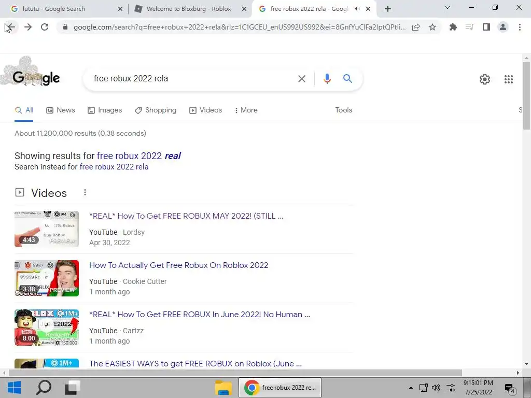
Task: Clear the search box with the X
Action: click(x=301, y=79)
